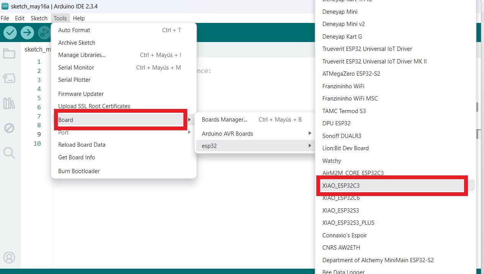
Task: Expand the Board submenu
Action: tap(124, 120)
